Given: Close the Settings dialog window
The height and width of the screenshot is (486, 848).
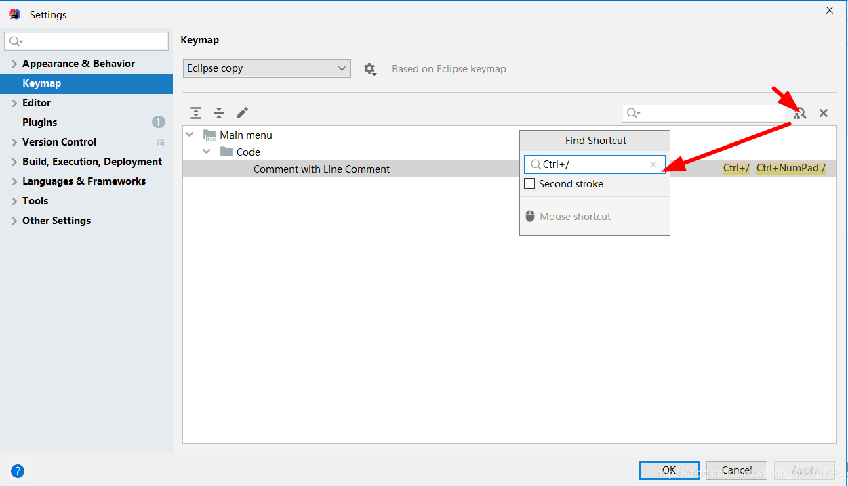Looking at the screenshot, I should pos(830,10).
